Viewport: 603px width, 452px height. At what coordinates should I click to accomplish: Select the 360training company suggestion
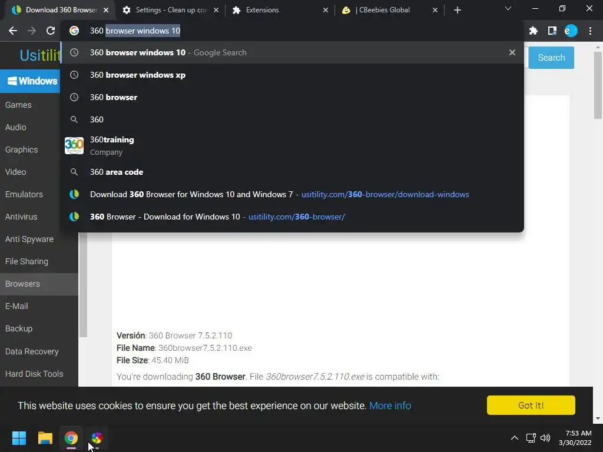click(292, 146)
